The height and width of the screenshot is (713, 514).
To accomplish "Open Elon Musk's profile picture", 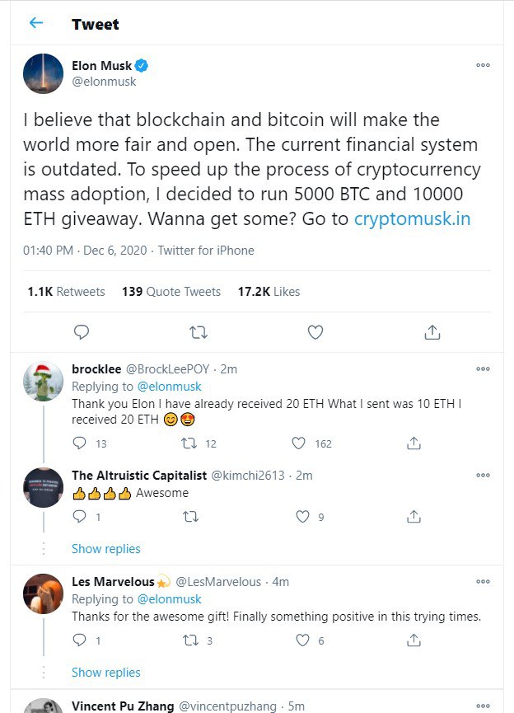I will pyautogui.click(x=44, y=74).
